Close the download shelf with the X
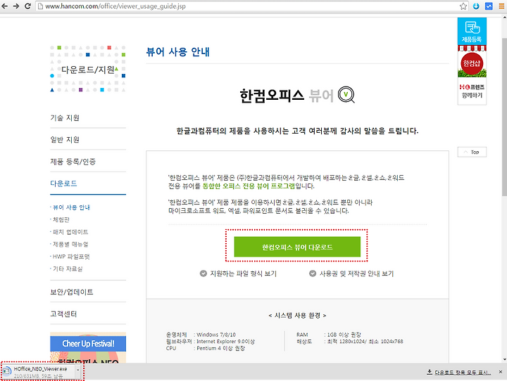Viewport: 507px width, 381px height. point(501,372)
